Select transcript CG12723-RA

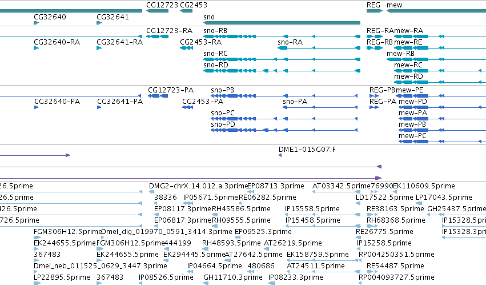pyautogui.click(x=169, y=31)
